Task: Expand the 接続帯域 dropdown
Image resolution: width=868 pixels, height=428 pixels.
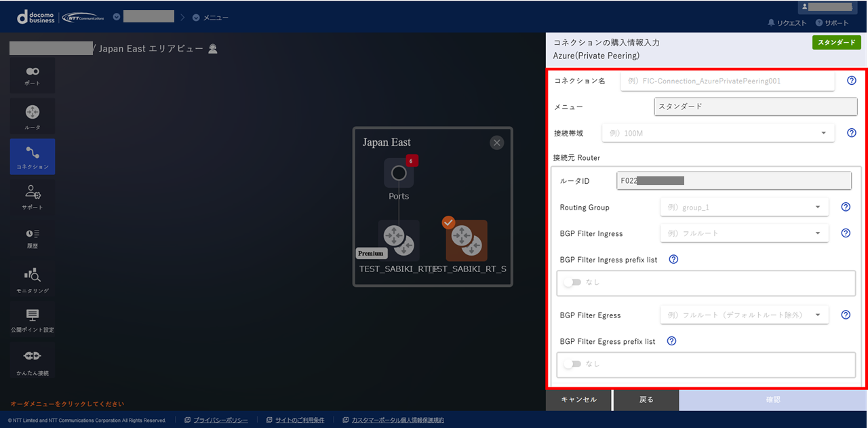Action: tap(727, 134)
